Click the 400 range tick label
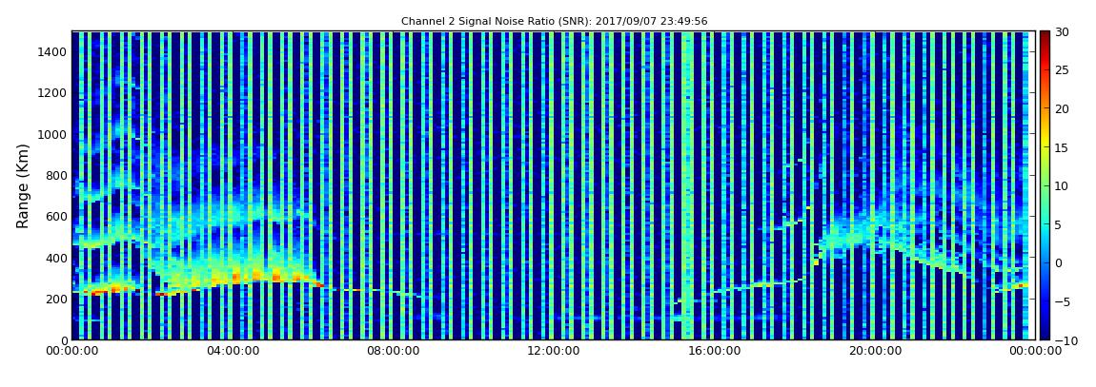 (56, 258)
